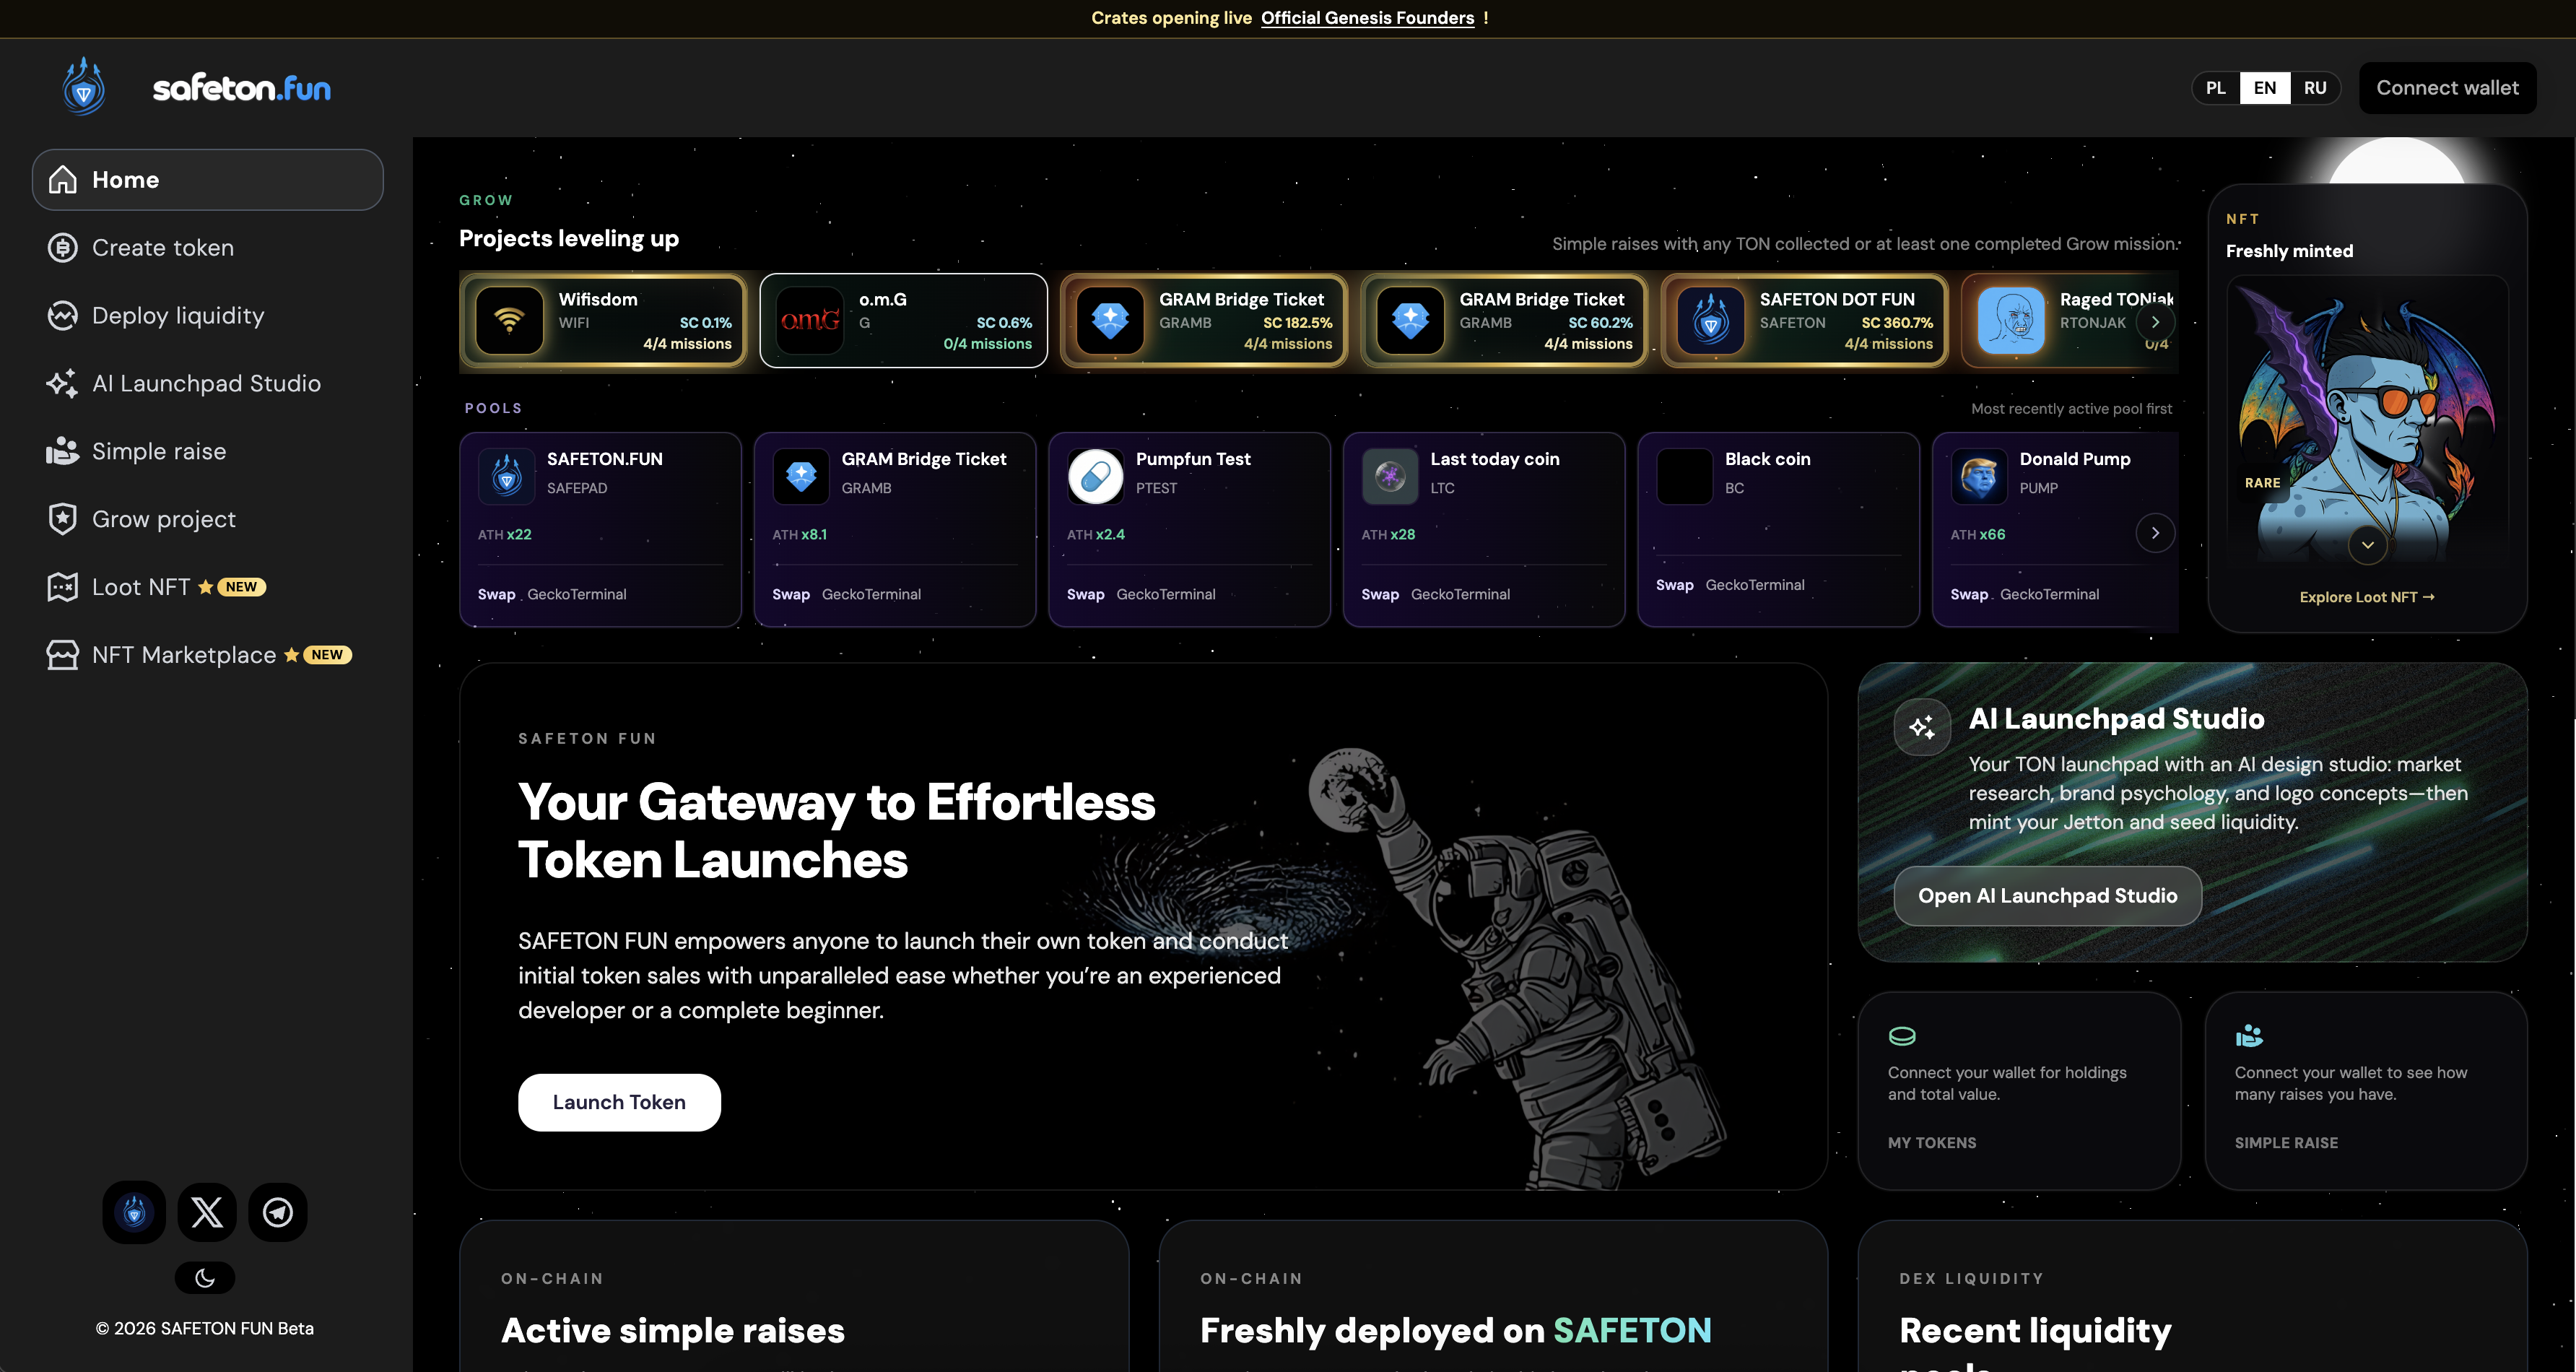Open NFT Marketplace menu item
The image size is (2576, 1372).
tap(208, 656)
